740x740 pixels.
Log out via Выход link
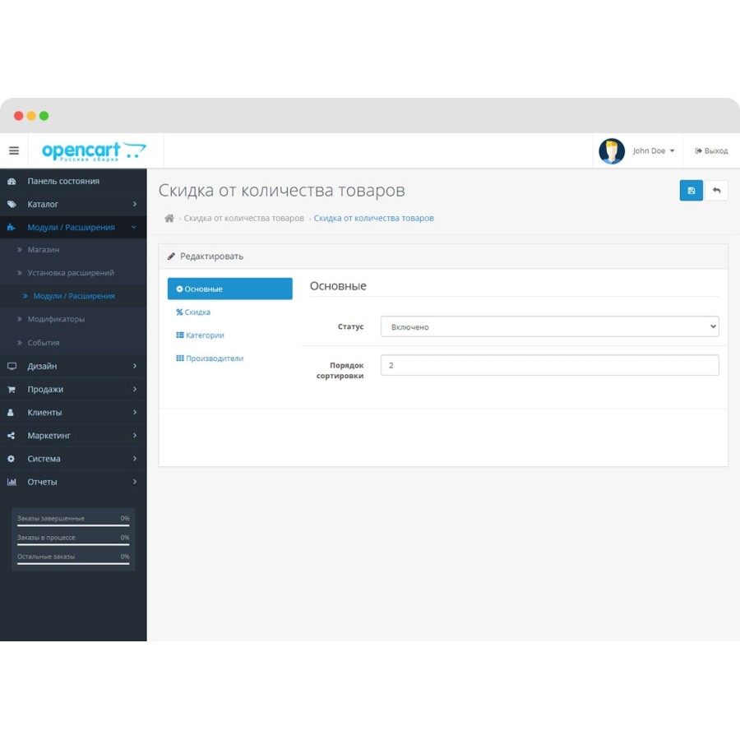click(x=711, y=151)
